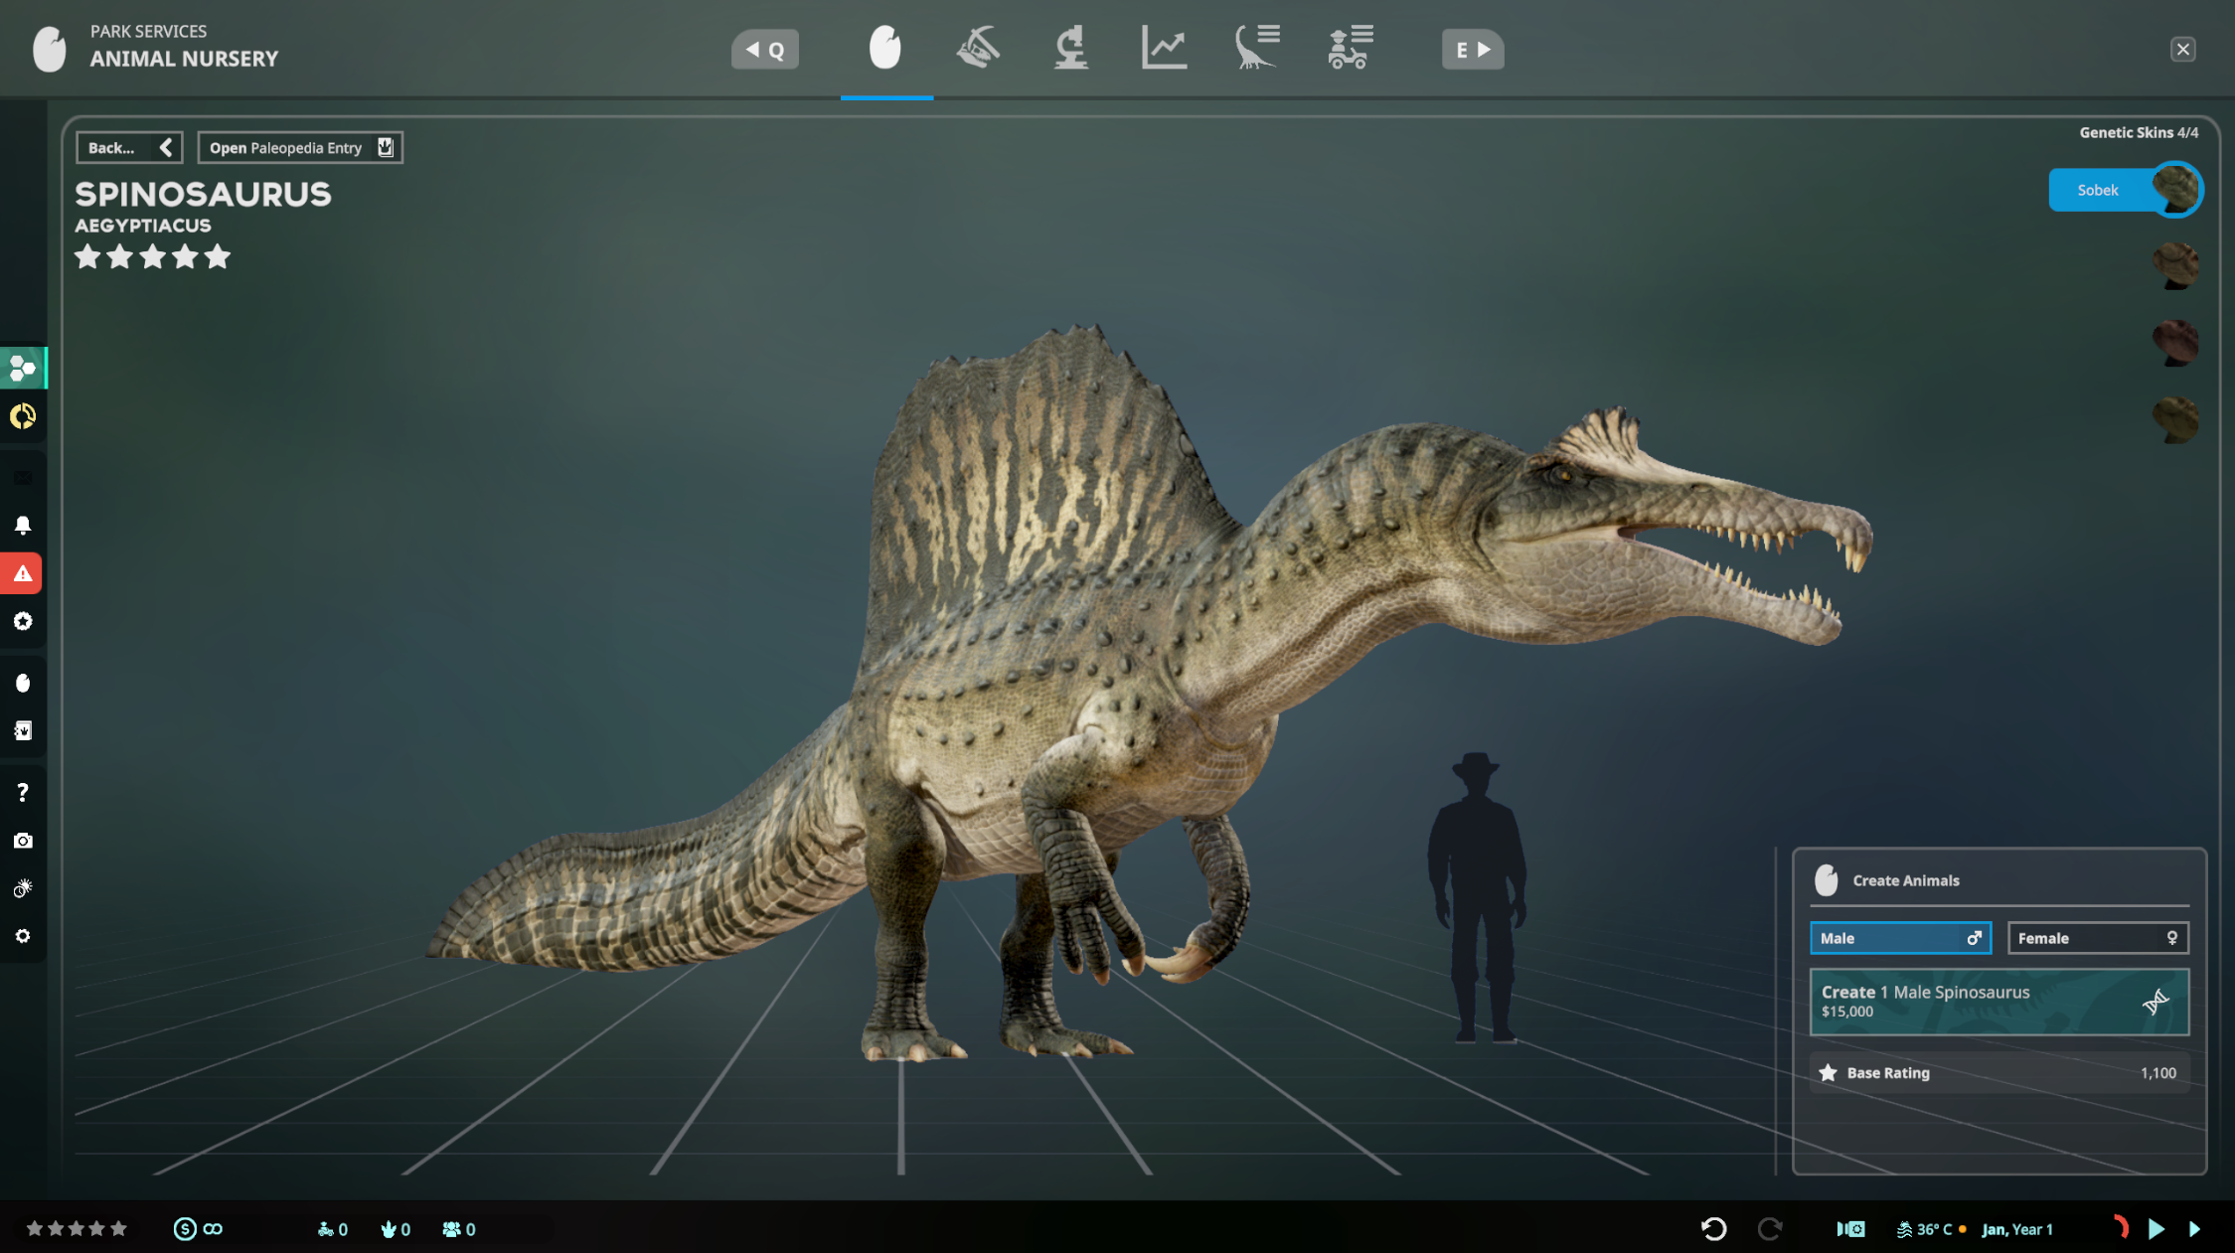2235x1253 pixels.
Task: Click the Jan, Year 1 date
Action: (x=2017, y=1229)
